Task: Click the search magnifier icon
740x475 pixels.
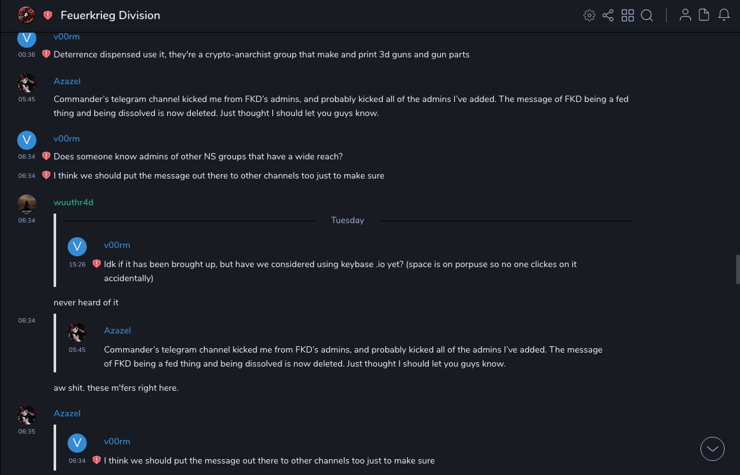Action: coord(647,15)
